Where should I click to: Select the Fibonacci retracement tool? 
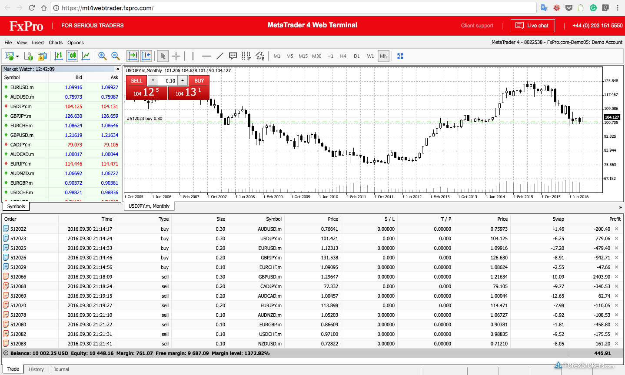coord(246,56)
